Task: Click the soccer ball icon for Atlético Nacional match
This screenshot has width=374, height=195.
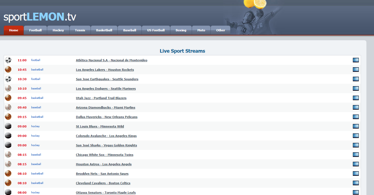Action: pyautogui.click(x=8, y=60)
